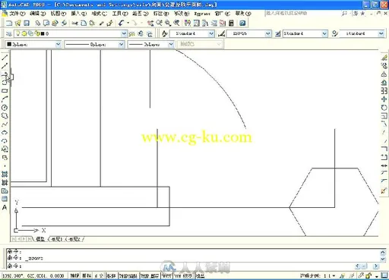The image size is (389, 280).
Task: Click the Save icon in standard toolbar
Action: click(27, 24)
